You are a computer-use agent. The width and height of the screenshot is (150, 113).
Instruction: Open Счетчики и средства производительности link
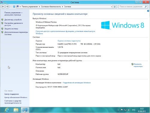click(x=13, y=102)
